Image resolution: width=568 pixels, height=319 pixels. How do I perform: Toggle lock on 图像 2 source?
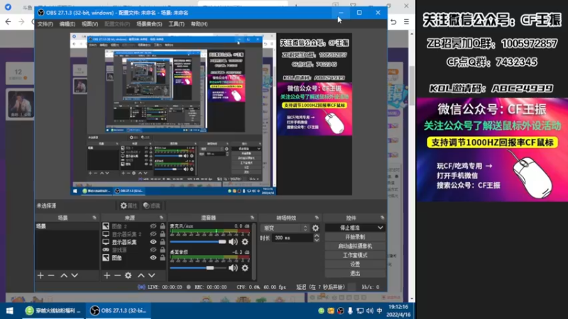[163, 226]
